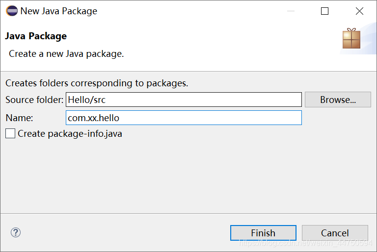Click the Eclipse logo in the title bar

[12, 11]
